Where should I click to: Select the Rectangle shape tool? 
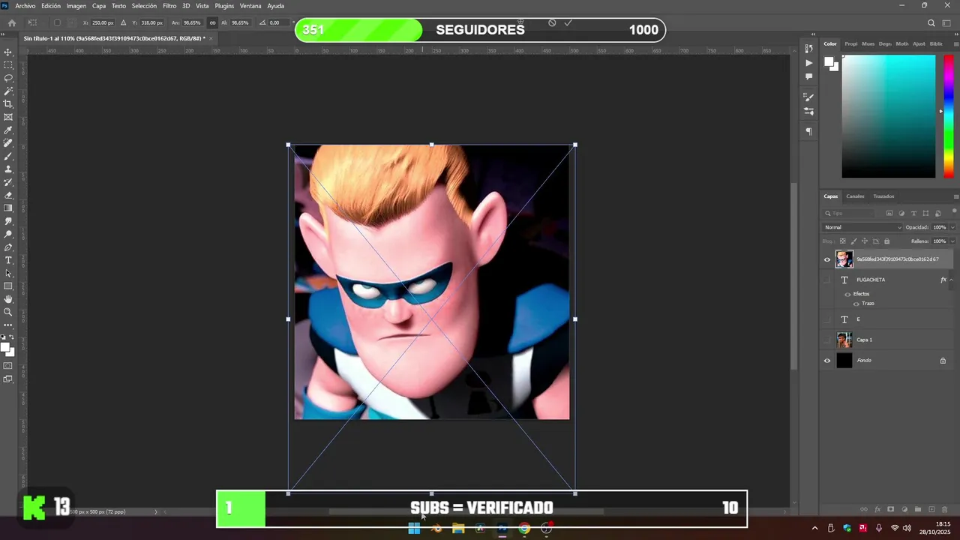pyautogui.click(x=8, y=286)
